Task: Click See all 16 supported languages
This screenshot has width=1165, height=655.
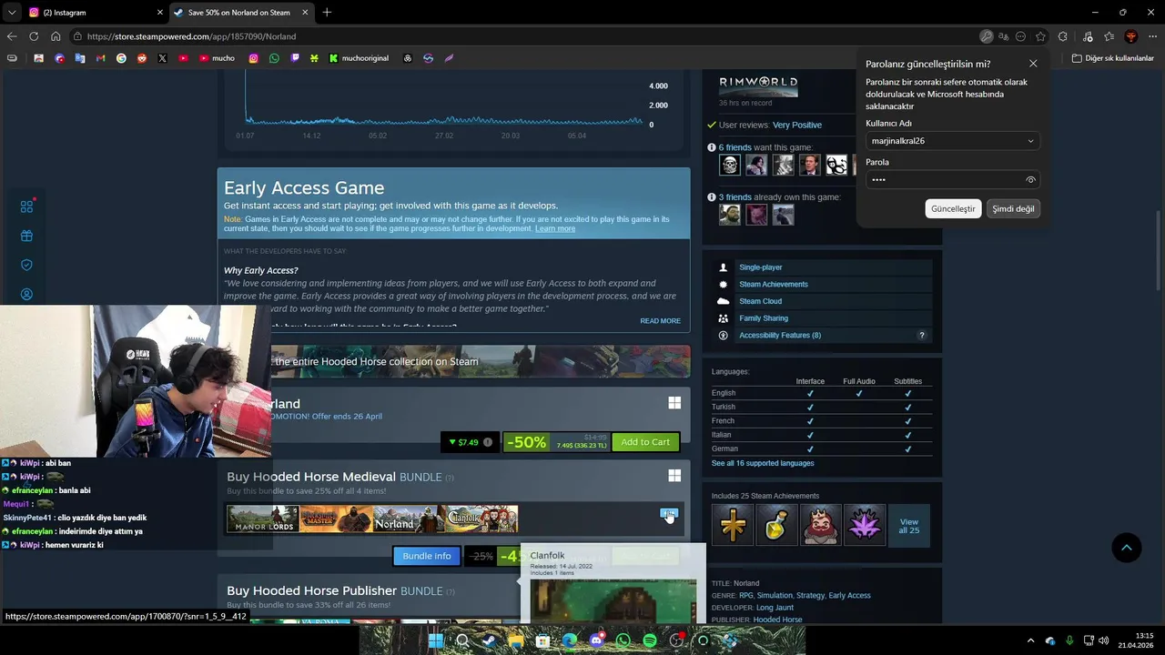Action: 763,463
